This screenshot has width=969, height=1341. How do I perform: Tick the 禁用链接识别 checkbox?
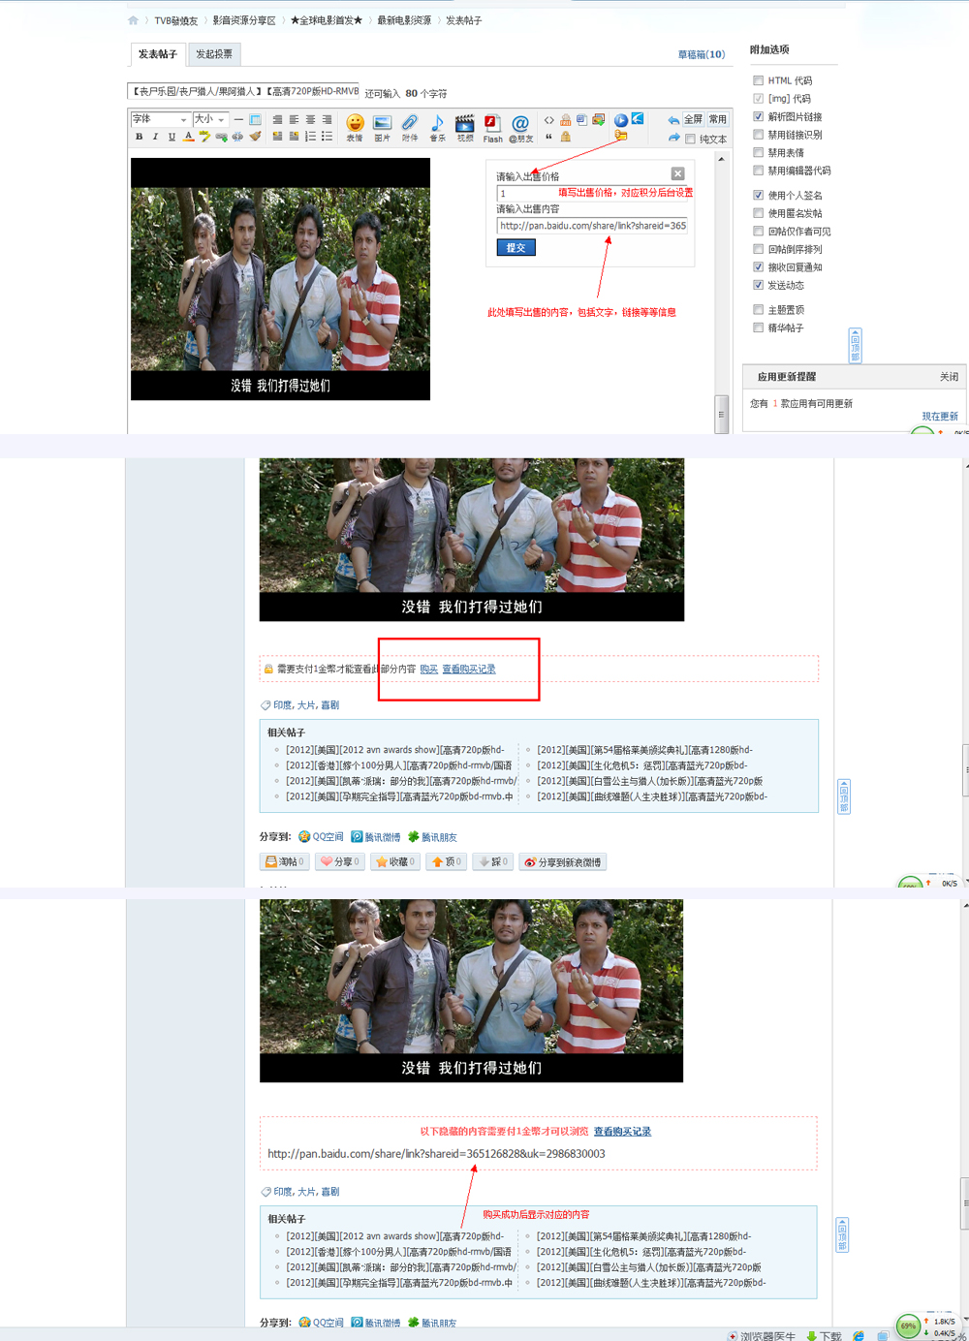[759, 135]
